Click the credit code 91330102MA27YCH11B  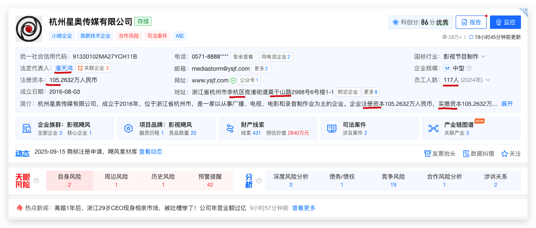(x=105, y=56)
